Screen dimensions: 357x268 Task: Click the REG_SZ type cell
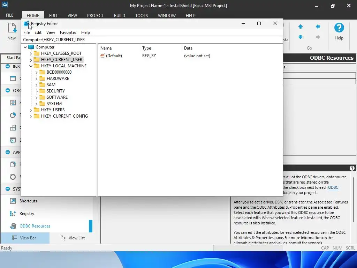tap(149, 56)
